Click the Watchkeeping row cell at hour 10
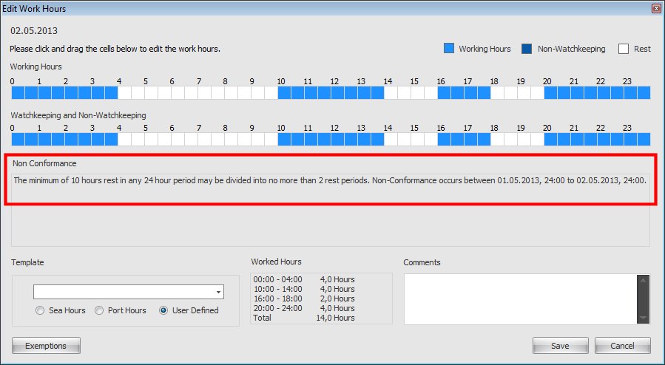The height and width of the screenshot is (365, 665). coord(284,139)
